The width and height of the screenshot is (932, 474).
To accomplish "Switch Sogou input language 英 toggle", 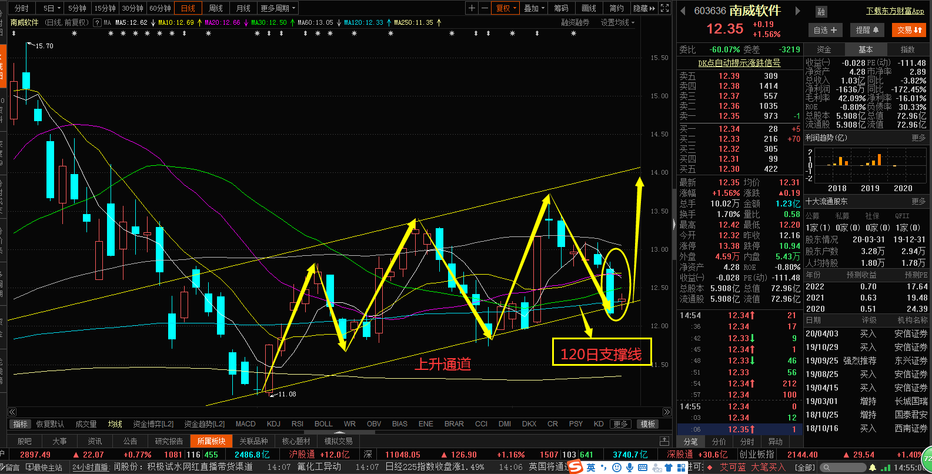I will click(x=591, y=468).
